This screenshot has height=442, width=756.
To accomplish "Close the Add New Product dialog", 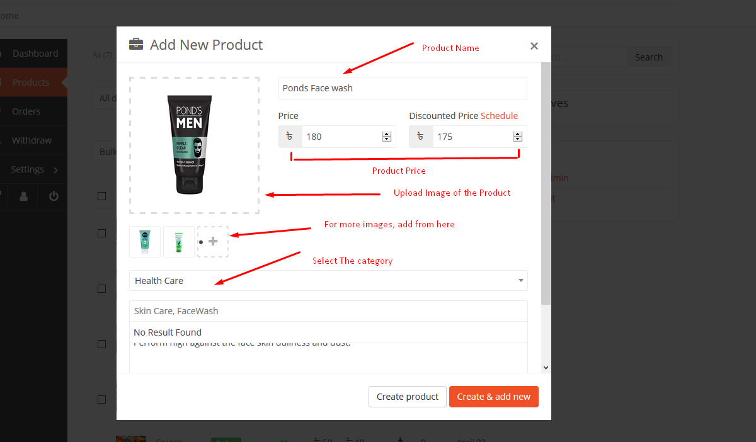I will click(x=534, y=45).
